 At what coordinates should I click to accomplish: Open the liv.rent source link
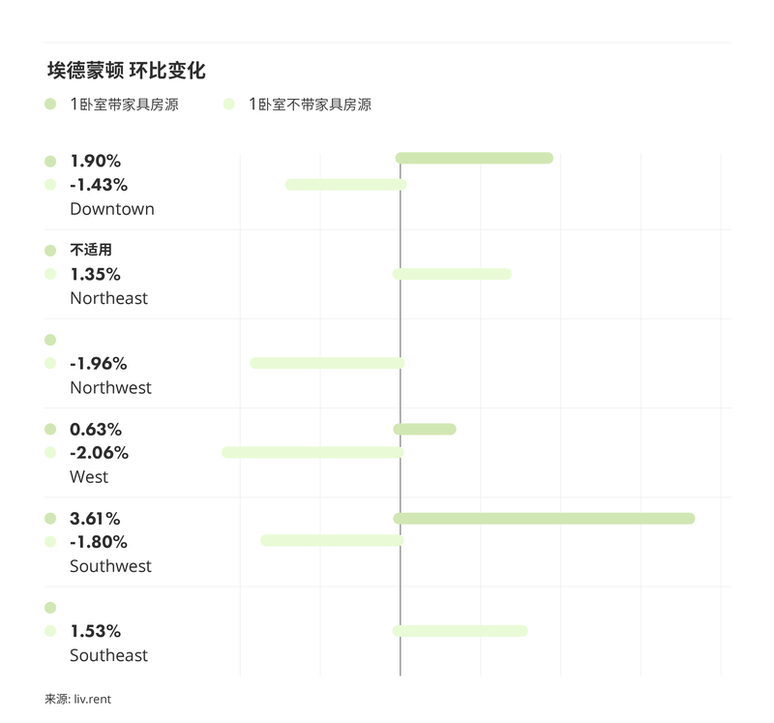[x=92, y=699]
